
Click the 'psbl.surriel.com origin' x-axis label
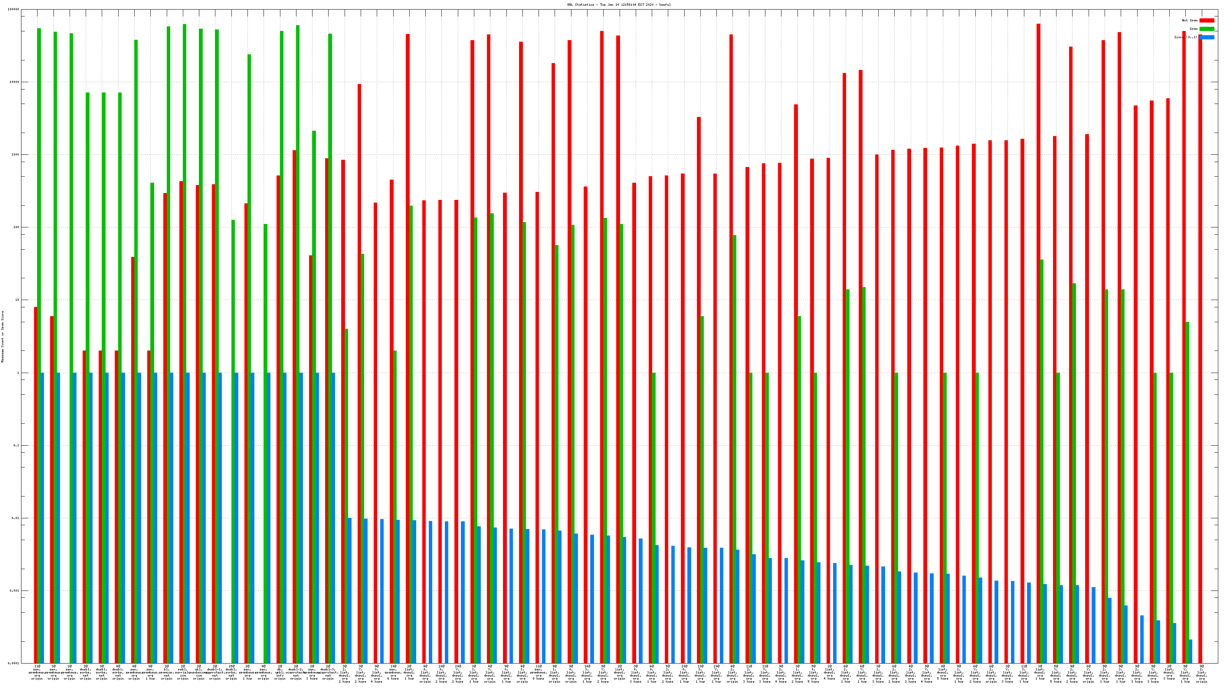tap(182, 672)
